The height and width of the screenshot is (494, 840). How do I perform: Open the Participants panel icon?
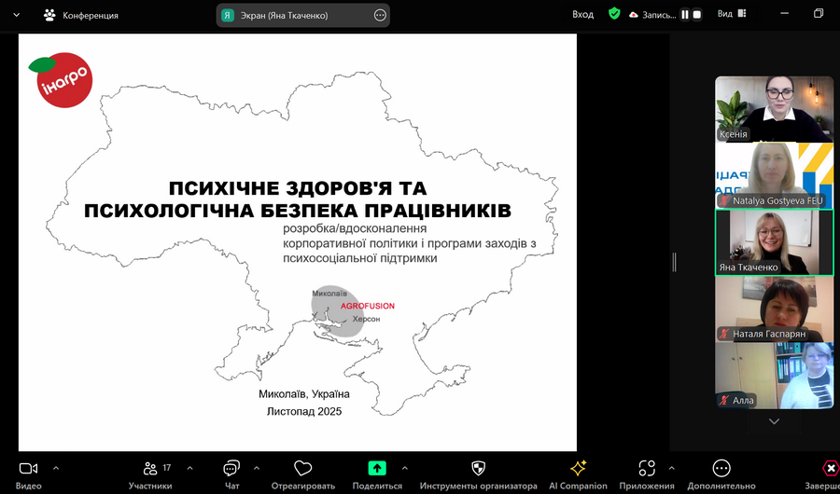pyautogui.click(x=150, y=468)
